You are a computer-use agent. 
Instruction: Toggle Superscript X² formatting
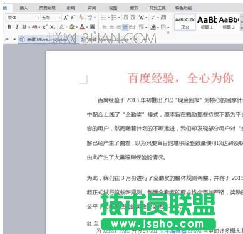(44, 27)
